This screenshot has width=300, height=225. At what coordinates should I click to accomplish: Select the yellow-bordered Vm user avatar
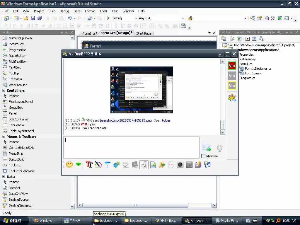point(232,86)
